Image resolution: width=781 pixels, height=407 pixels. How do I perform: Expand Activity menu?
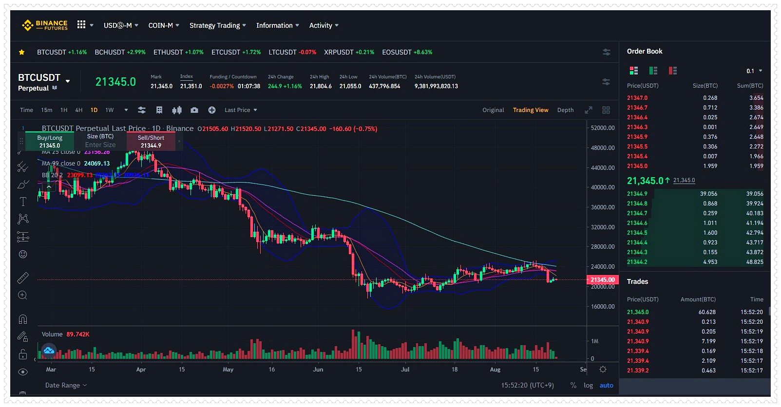(x=324, y=25)
